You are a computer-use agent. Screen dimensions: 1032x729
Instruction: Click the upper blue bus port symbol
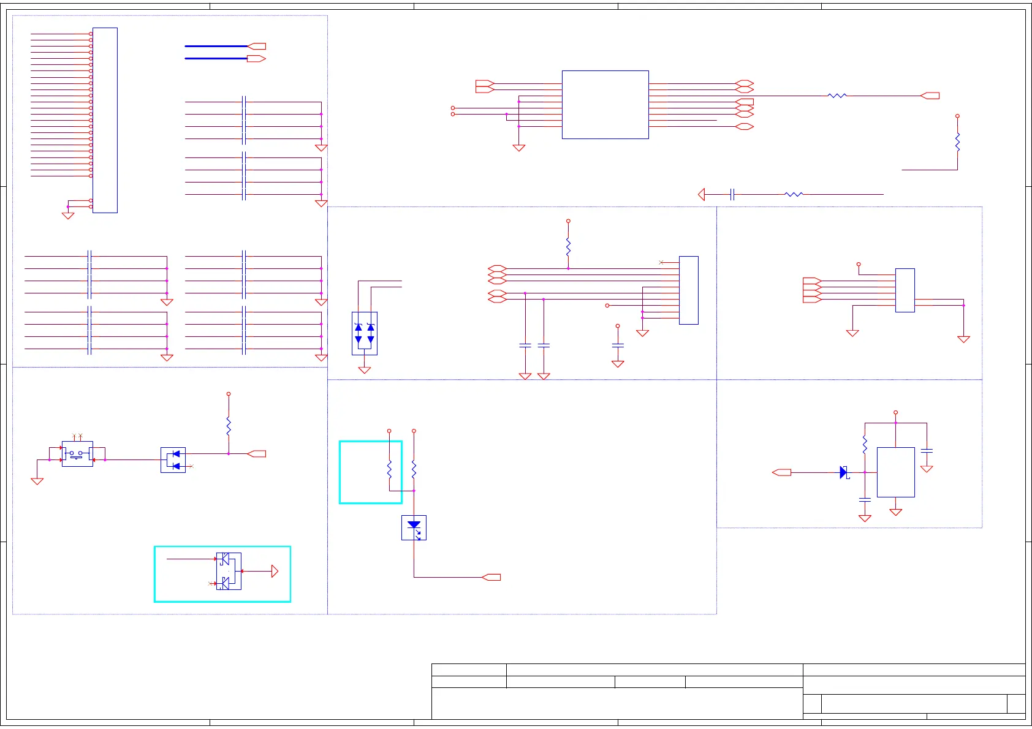[256, 46]
